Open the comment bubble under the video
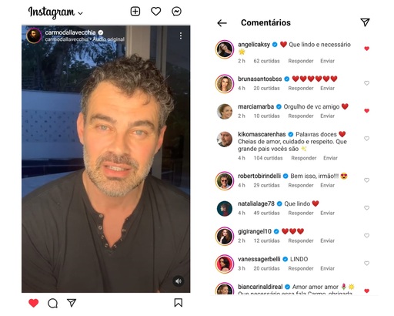The image size is (394, 316). [x=52, y=303]
